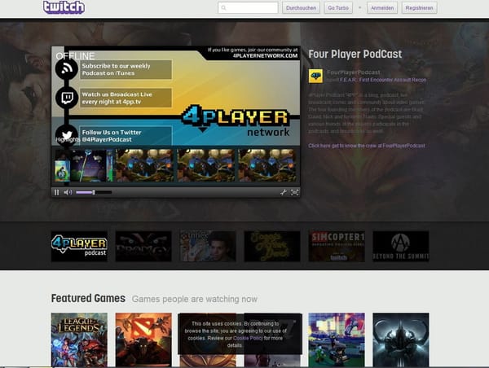Open Dota 2 game tile
Viewport: 489px width, 368px height.
[x=143, y=340]
